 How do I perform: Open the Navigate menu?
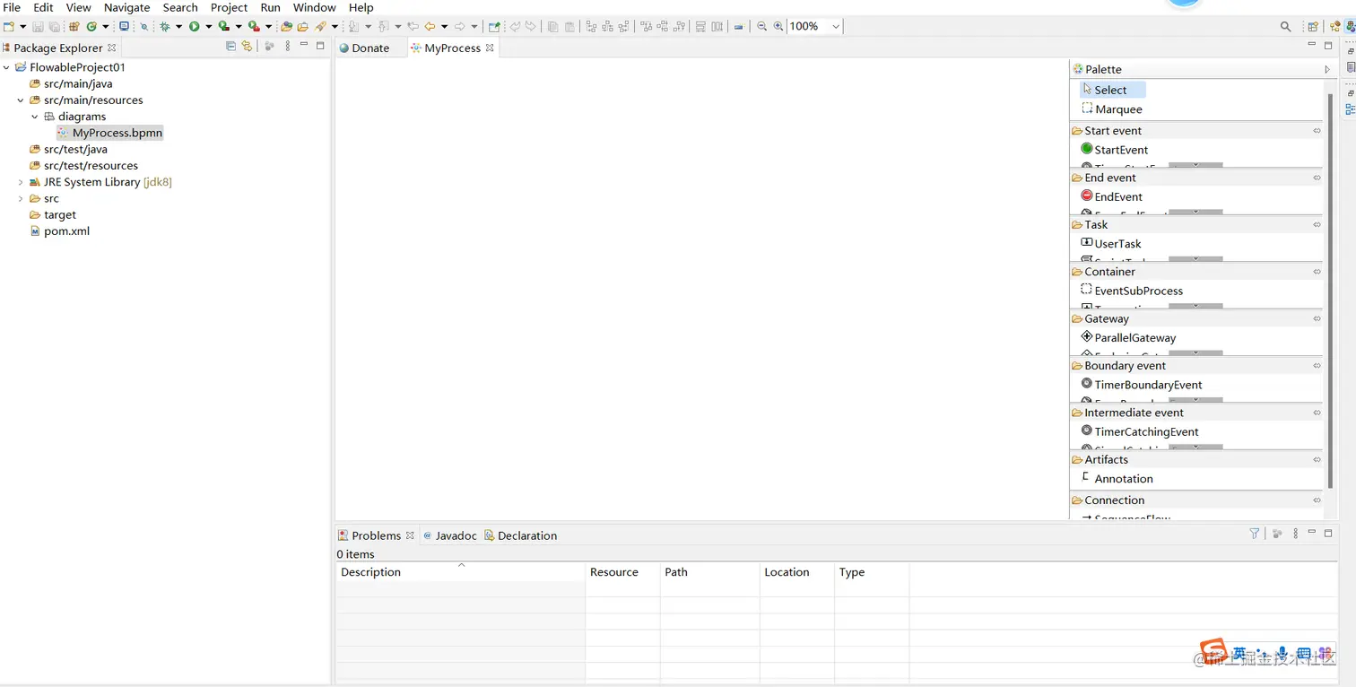pyautogui.click(x=126, y=7)
